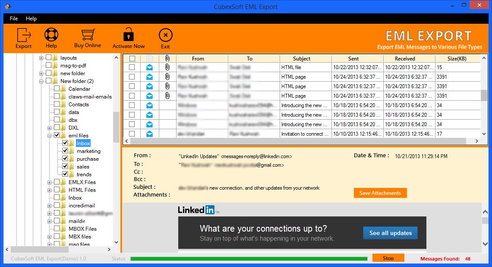Click right arrow of email list horizontal scrollbar
Viewport: 492px width, 267px height.
[476, 141]
